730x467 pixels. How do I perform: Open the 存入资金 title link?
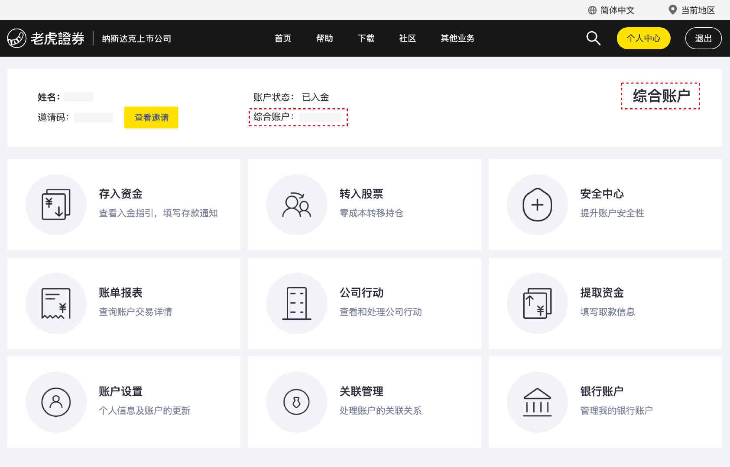121,194
